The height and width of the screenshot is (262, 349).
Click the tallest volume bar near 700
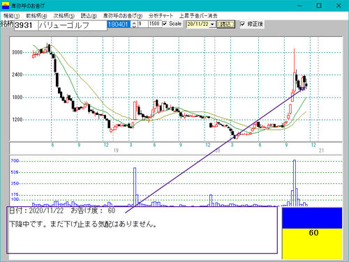295,183
